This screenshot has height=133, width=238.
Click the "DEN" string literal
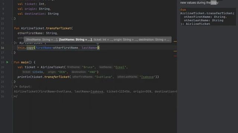pyautogui.click(x=62, y=72)
